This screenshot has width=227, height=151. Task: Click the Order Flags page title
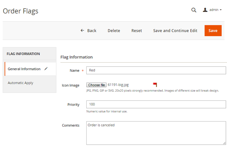click(20, 11)
